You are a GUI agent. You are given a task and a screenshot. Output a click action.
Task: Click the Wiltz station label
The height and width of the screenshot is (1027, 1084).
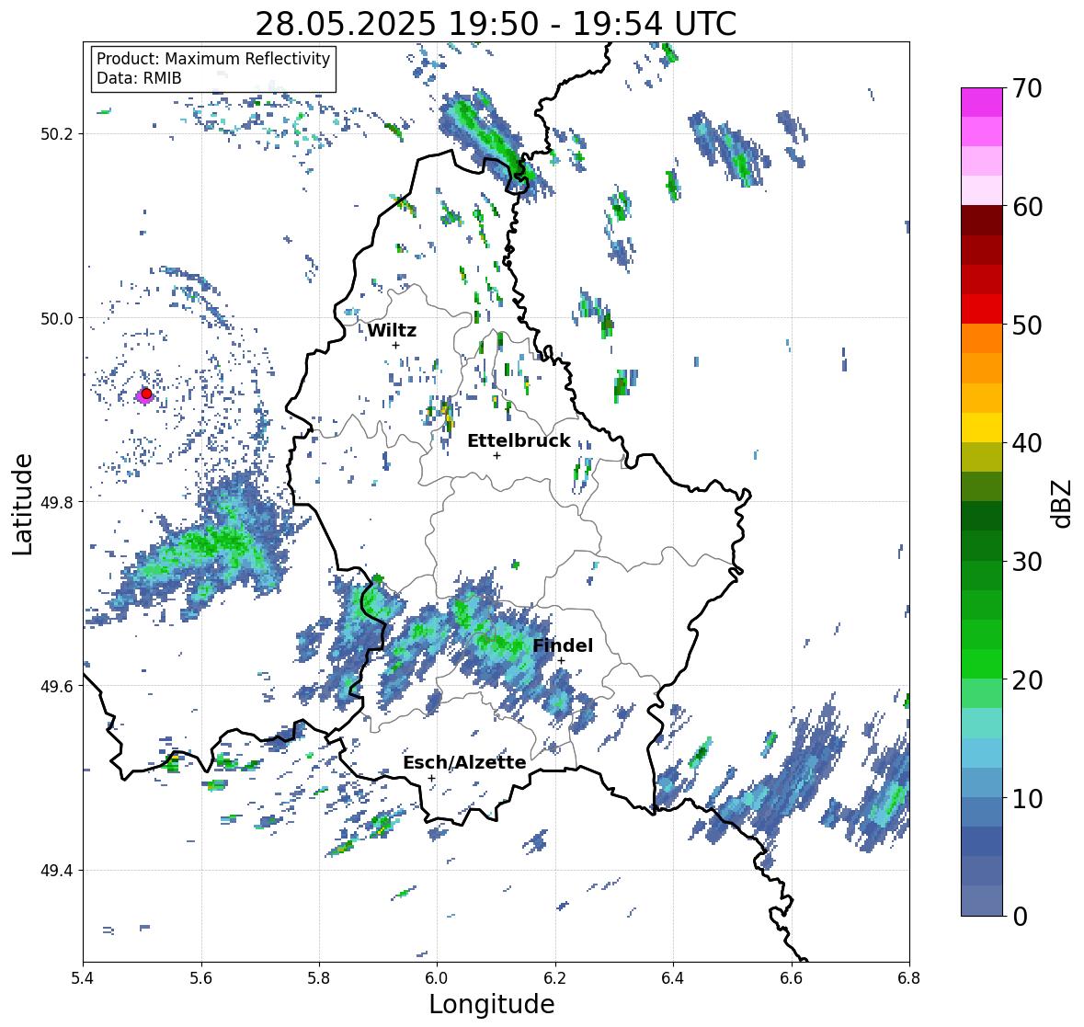click(x=392, y=330)
